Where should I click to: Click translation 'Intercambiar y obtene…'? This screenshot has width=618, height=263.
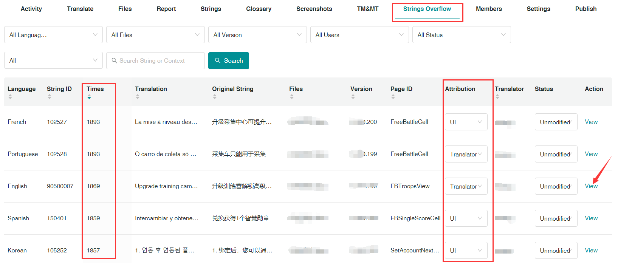(x=167, y=218)
